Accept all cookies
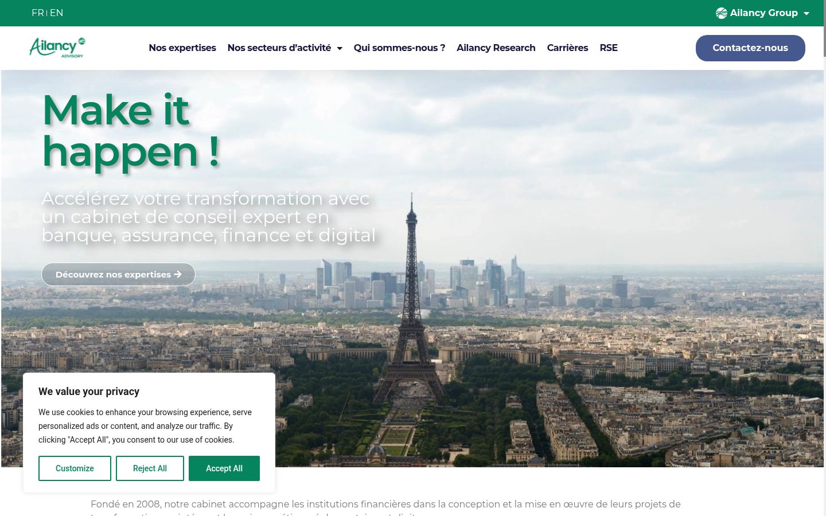This screenshot has height=516, width=826. point(224,468)
